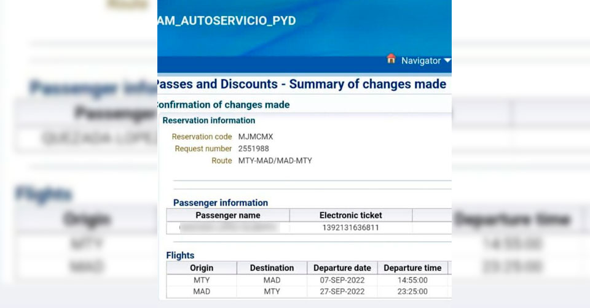Screen dimensions: 590x308
Task: Select the 27-SEP-2022 departure date cell
Action: point(342,291)
